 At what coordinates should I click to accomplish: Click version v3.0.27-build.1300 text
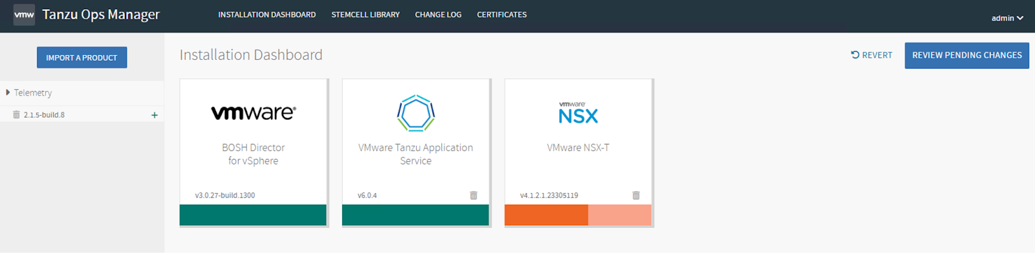point(225,195)
